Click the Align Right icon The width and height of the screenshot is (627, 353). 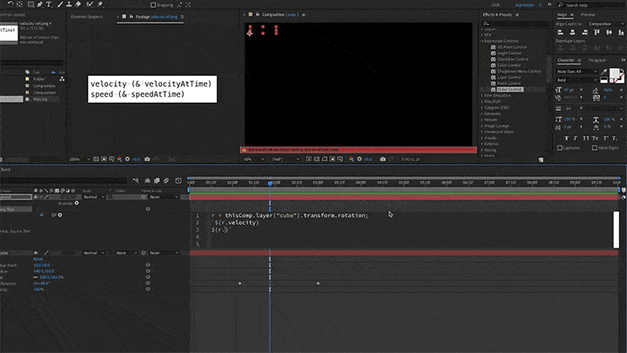[585, 32]
